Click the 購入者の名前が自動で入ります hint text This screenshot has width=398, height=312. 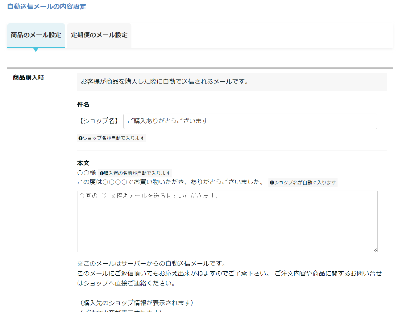(137, 173)
